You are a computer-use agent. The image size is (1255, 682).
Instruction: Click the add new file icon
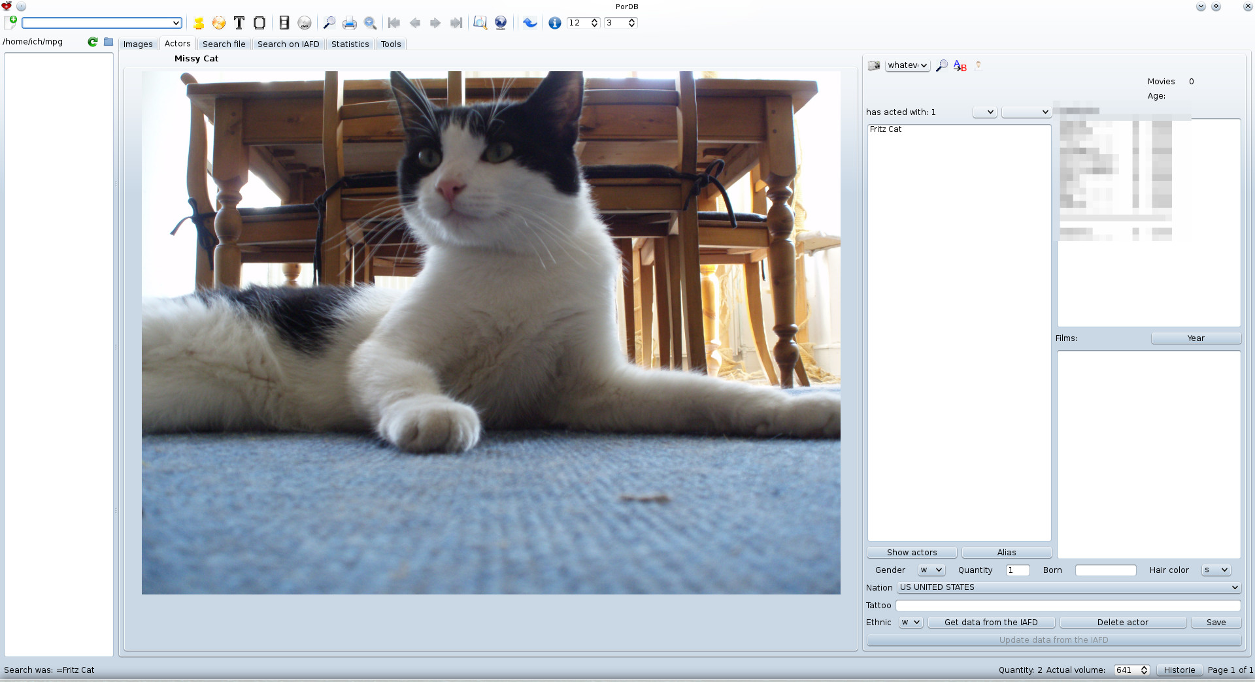tap(10, 22)
